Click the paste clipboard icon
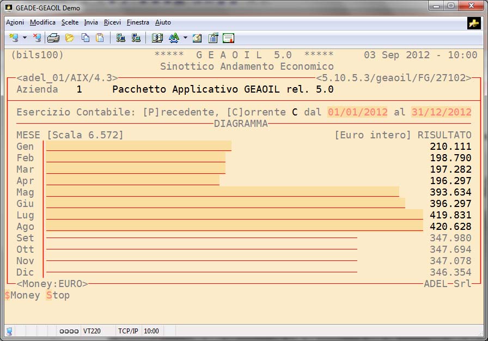488x341 pixels. tap(100, 38)
